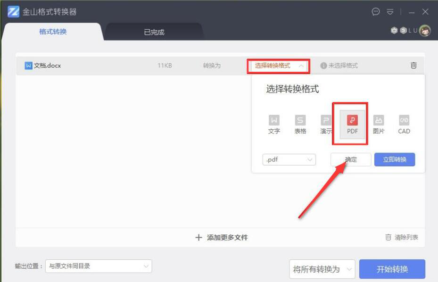Open the 与原文件同目录 output location dropdown
Viewport: 438px width, 282px height.
click(x=99, y=266)
